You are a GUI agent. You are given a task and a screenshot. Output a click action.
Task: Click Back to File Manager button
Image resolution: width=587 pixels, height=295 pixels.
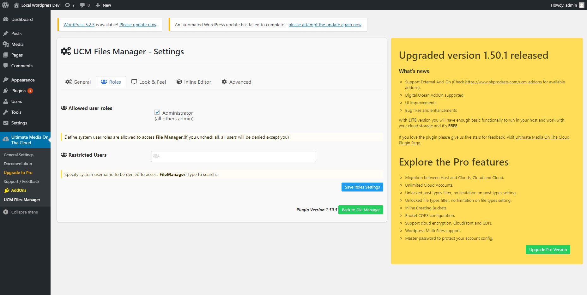[361, 210]
